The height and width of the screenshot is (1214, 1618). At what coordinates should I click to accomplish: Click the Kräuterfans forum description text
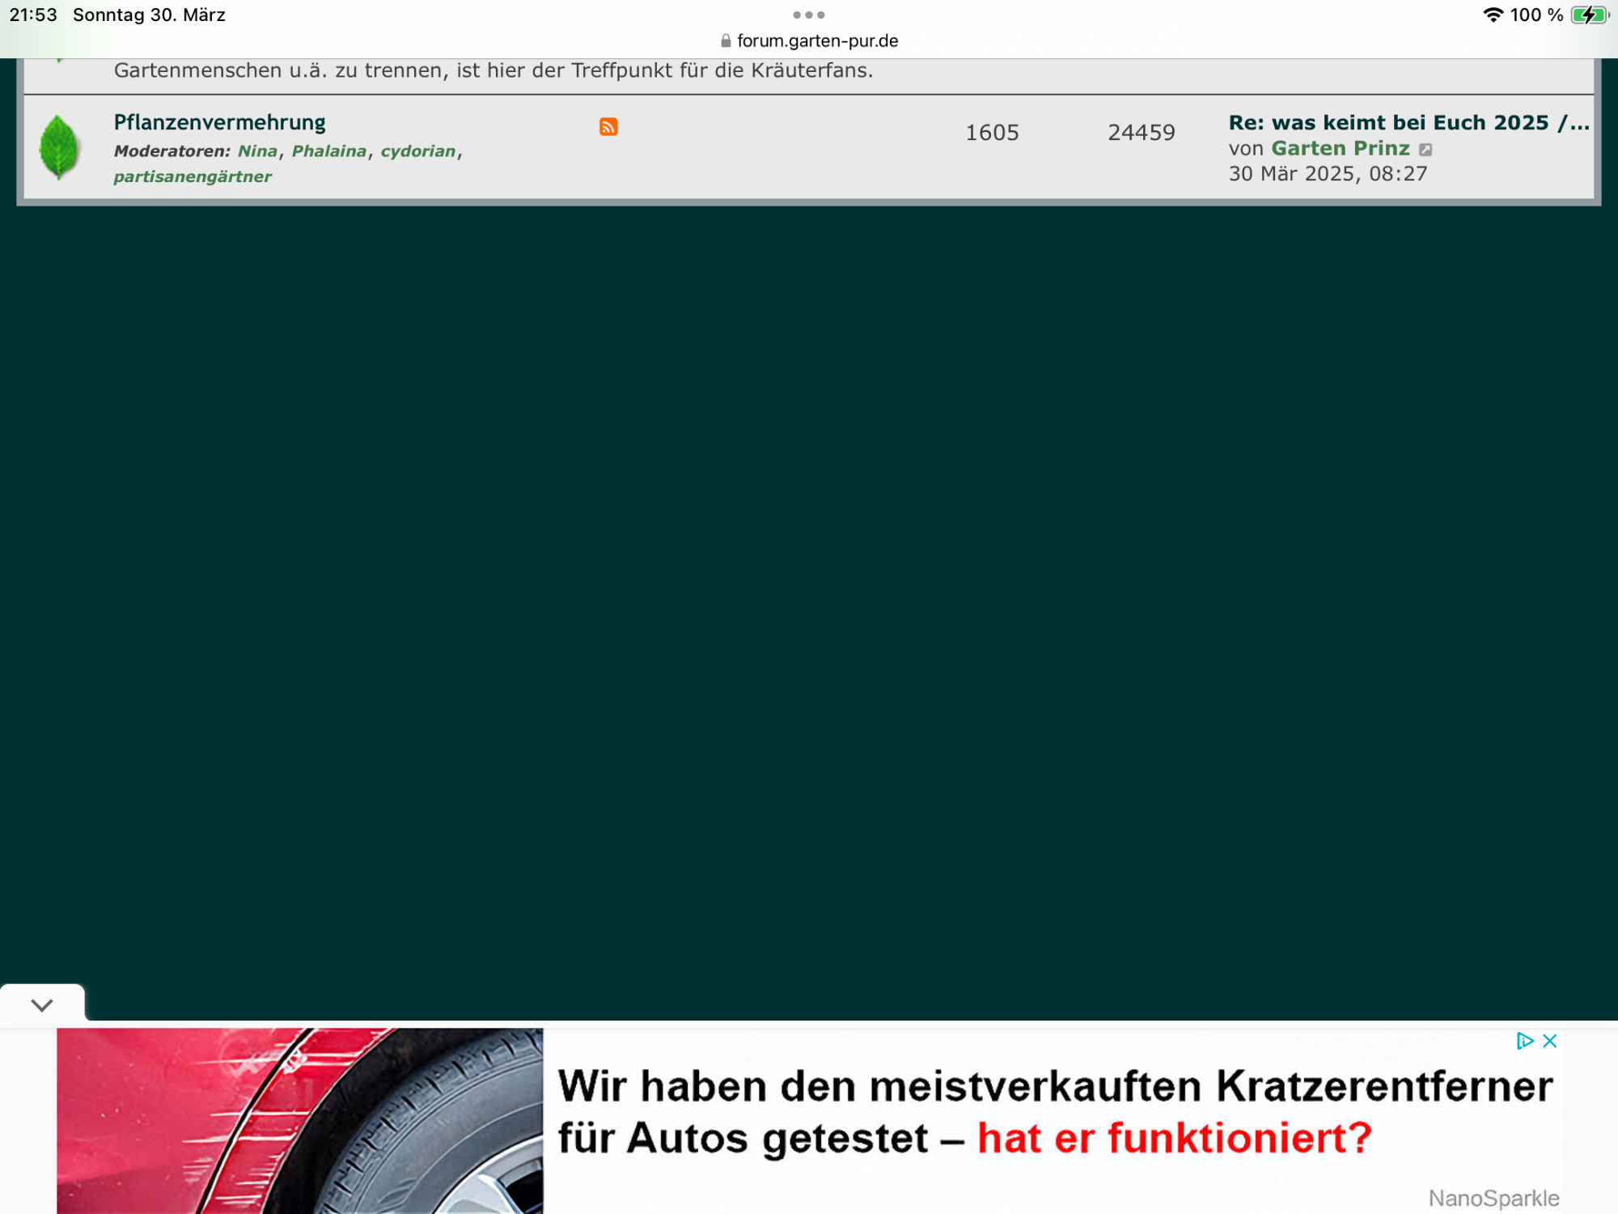tap(493, 70)
